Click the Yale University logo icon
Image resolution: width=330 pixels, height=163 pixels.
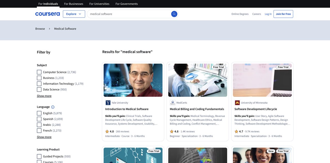[108, 103]
